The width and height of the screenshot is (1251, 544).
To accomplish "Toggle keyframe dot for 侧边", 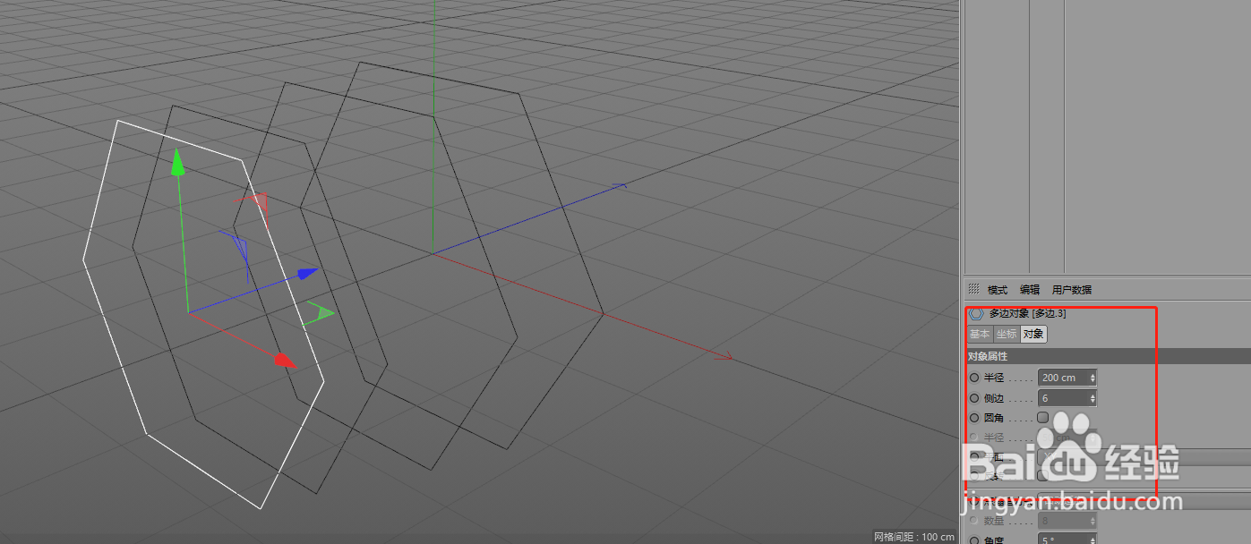I will (x=974, y=398).
